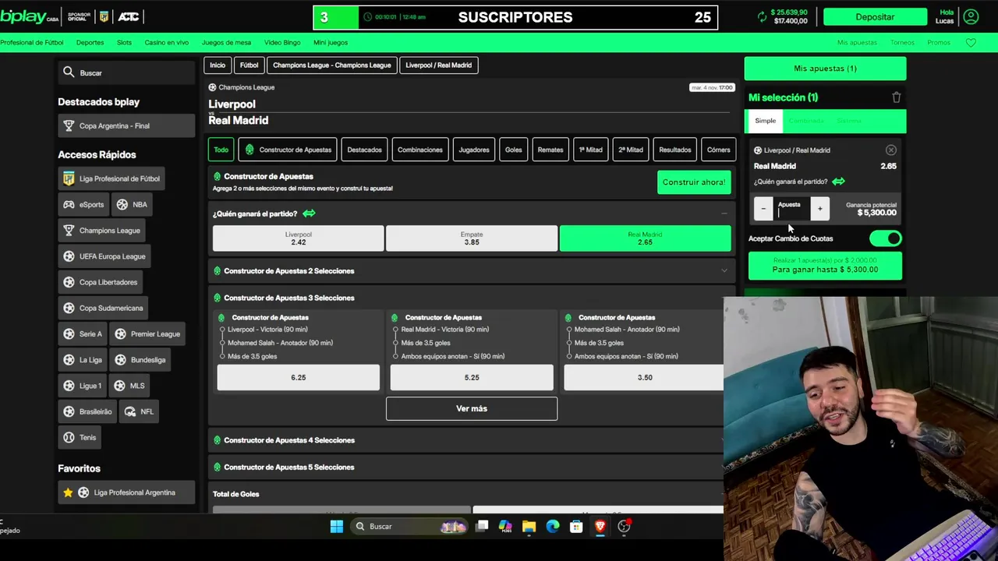The image size is (998, 561).
Task: Open Premier League quick access
Action: [147, 333]
